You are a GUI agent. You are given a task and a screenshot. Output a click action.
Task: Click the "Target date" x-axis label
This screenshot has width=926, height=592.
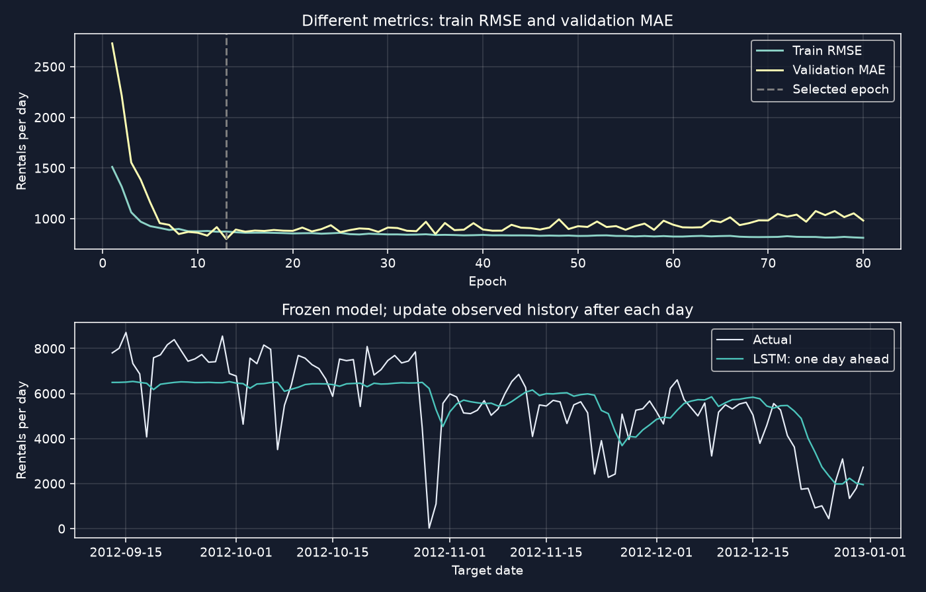pos(487,570)
